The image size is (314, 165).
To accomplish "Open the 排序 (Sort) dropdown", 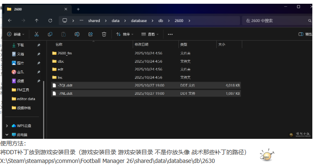I will (x=124, y=34).
